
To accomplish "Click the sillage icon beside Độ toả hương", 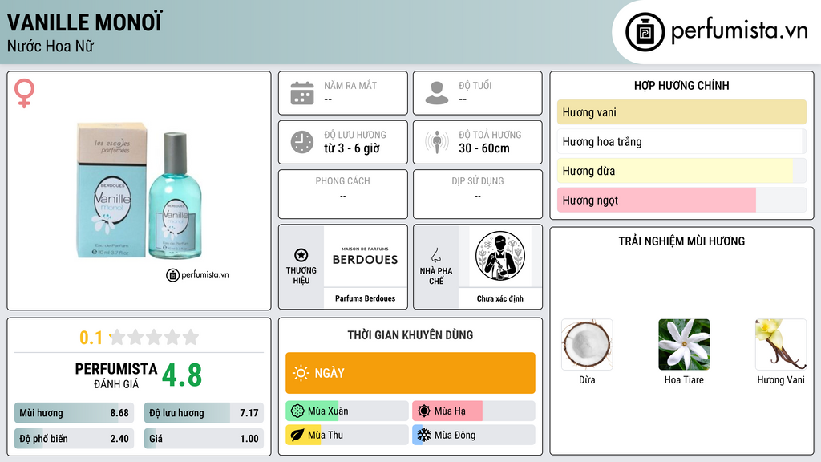I will coord(437,142).
